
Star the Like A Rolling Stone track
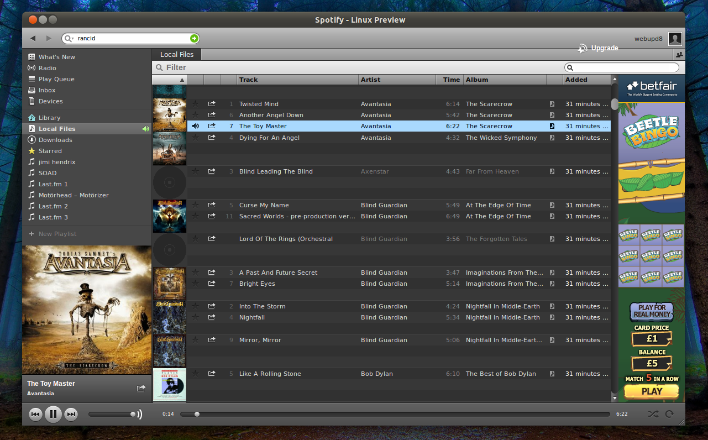click(195, 374)
